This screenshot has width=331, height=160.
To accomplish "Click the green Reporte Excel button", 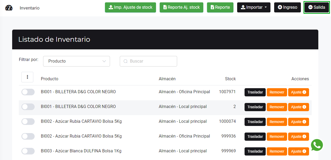I will (220, 7).
